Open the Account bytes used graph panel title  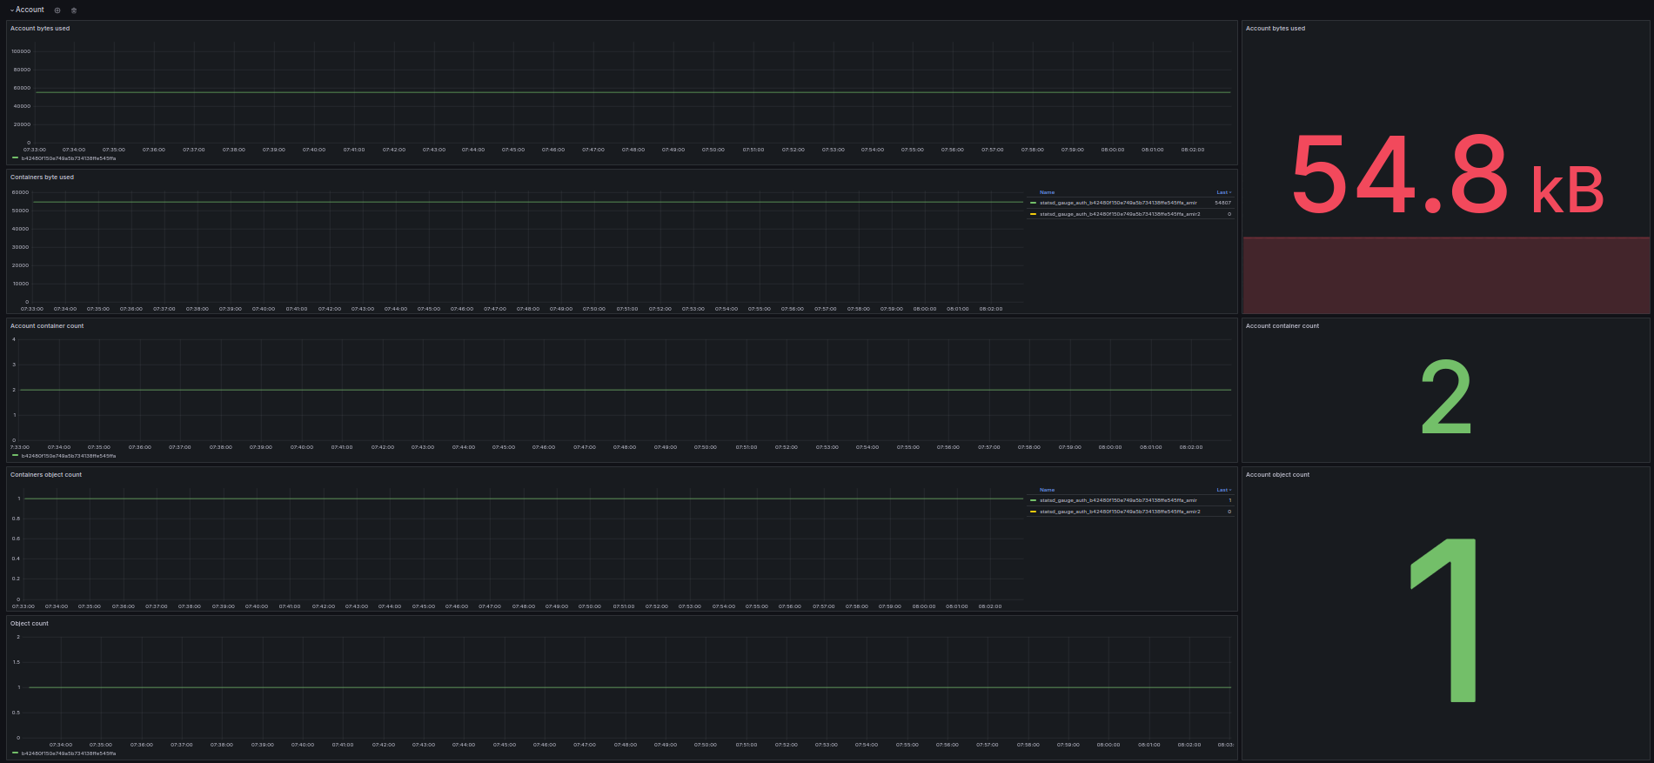[40, 29]
